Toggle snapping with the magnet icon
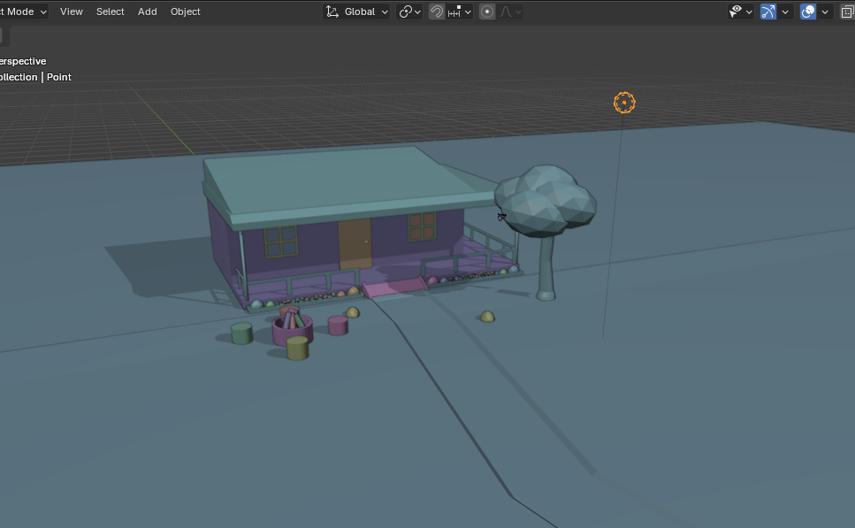This screenshot has width=855, height=528. pyautogui.click(x=436, y=11)
